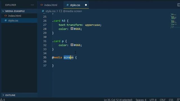Click 'text-transform' property on line 27
This screenshot has height=101, width=180.
click(70, 25)
